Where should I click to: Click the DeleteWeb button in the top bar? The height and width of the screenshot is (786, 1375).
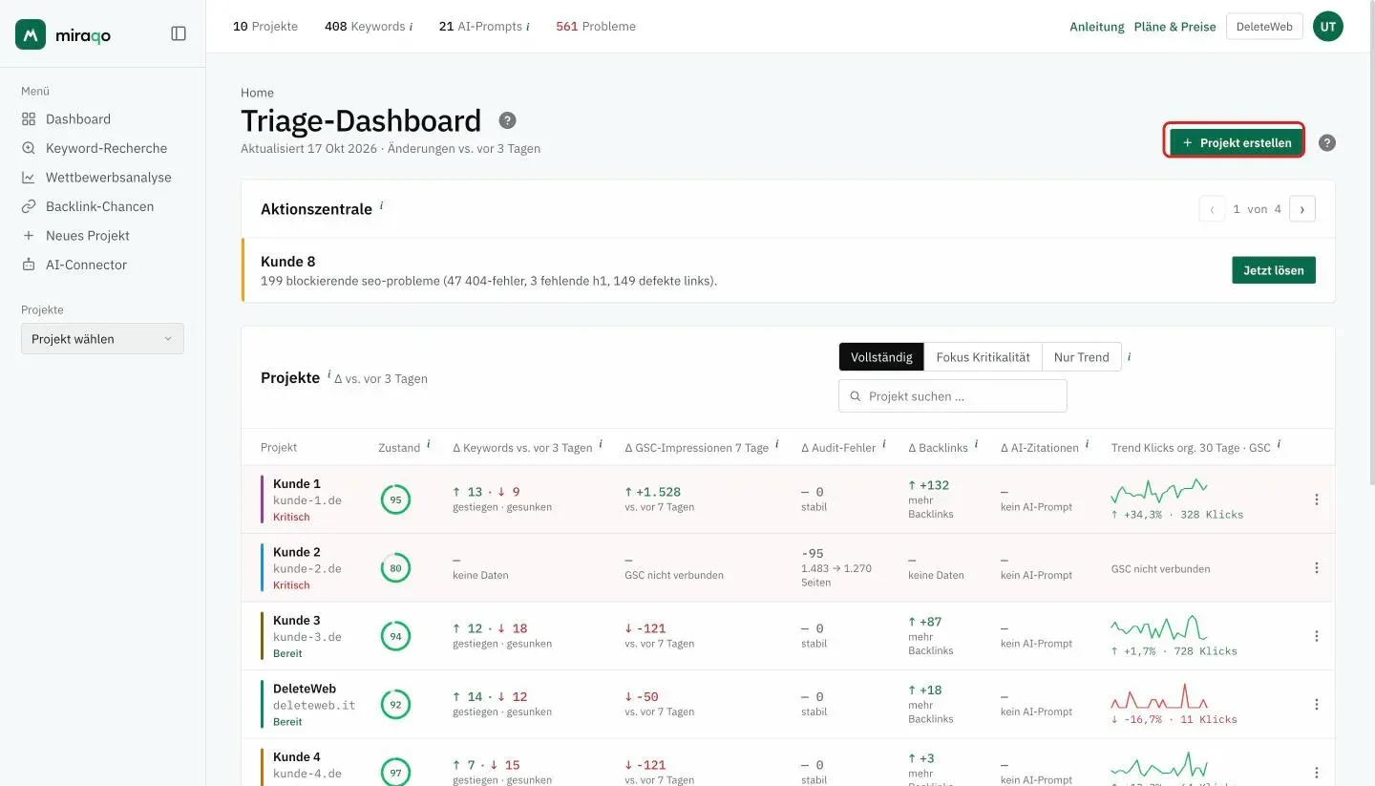point(1264,27)
